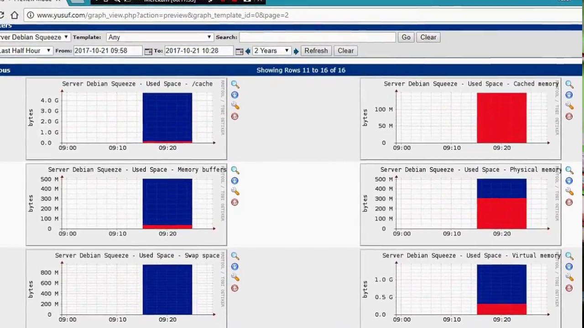Screen dimensions: 584x328
Task: Zoom the Physical memory graph with magnifier
Action: pos(569,170)
